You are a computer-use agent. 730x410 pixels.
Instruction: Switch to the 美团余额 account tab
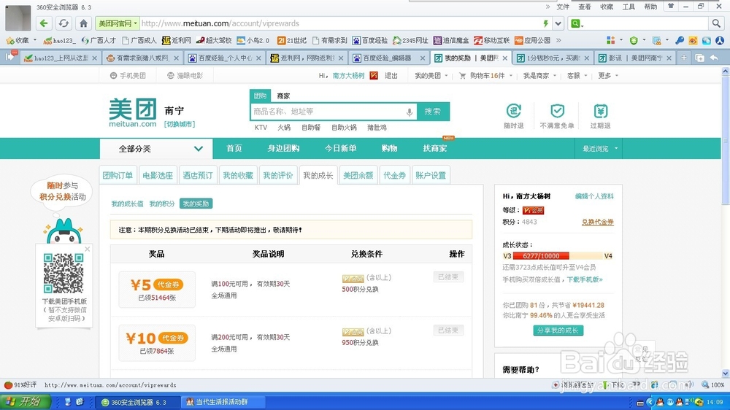point(358,175)
